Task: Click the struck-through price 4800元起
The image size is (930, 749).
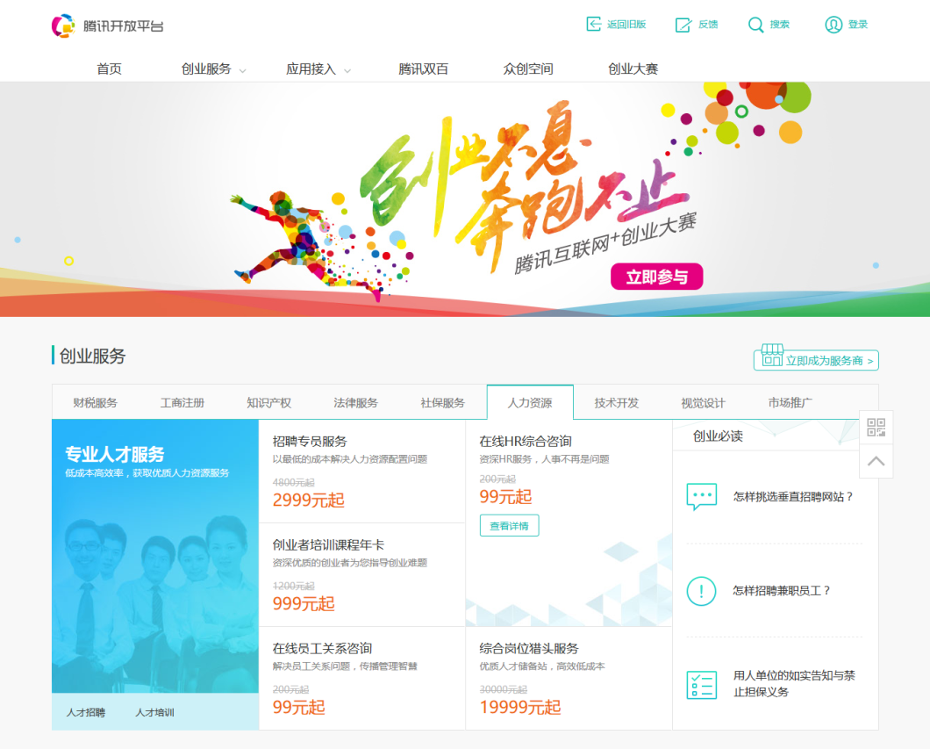Action: (x=294, y=483)
